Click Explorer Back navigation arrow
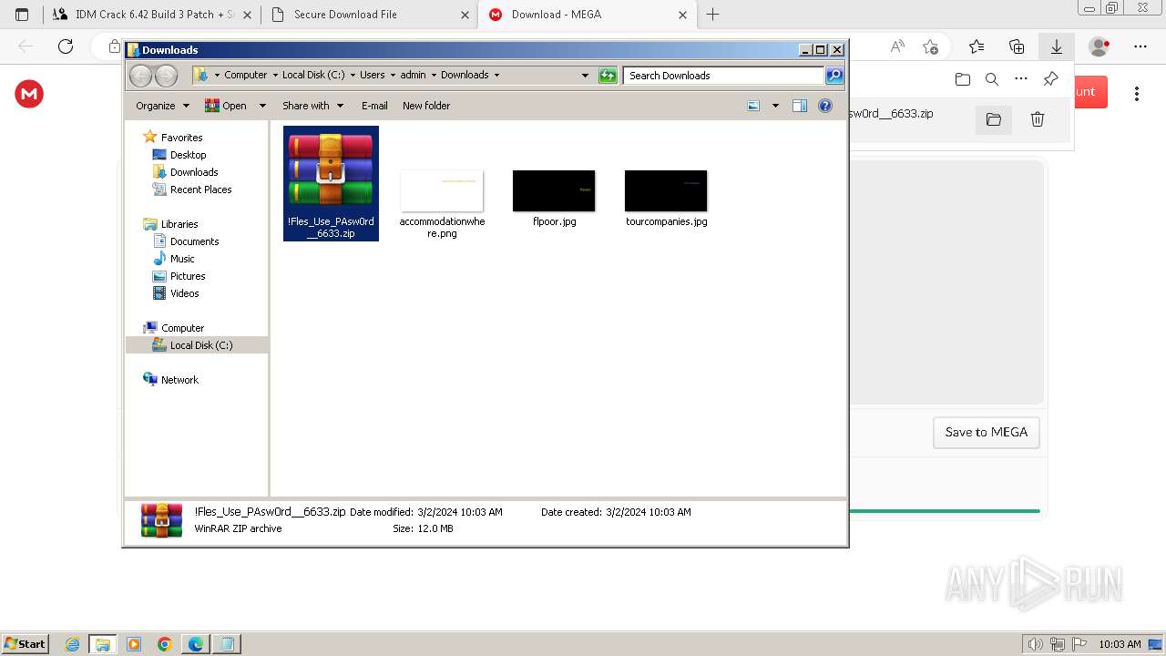This screenshot has height=656, width=1166. point(141,76)
